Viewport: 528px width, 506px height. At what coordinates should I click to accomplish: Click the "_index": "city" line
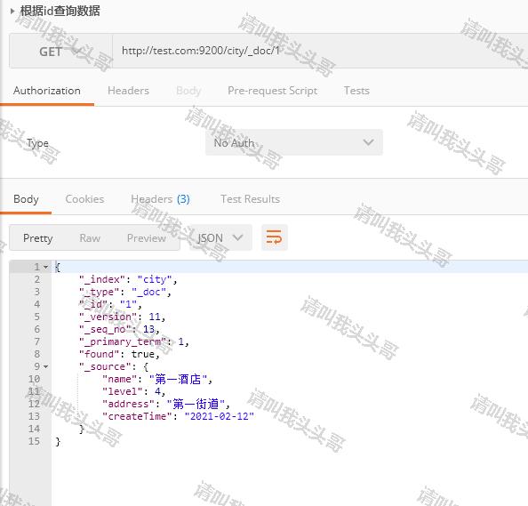click(128, 279)
